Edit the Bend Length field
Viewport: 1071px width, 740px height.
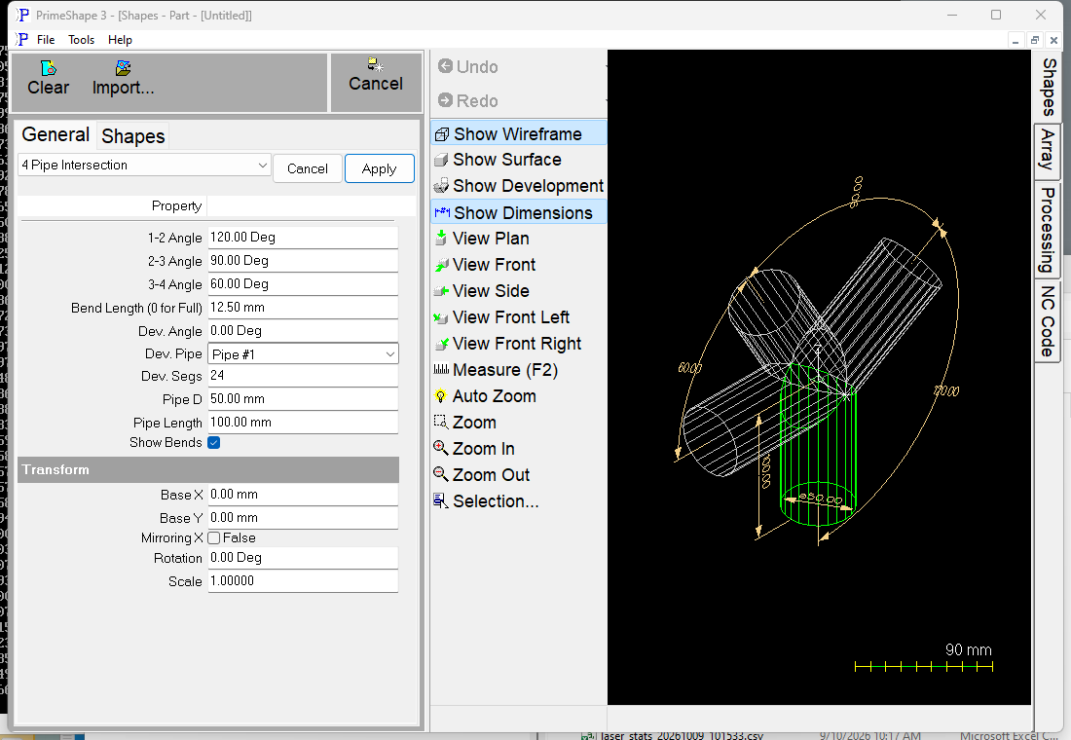click(303, 307)
